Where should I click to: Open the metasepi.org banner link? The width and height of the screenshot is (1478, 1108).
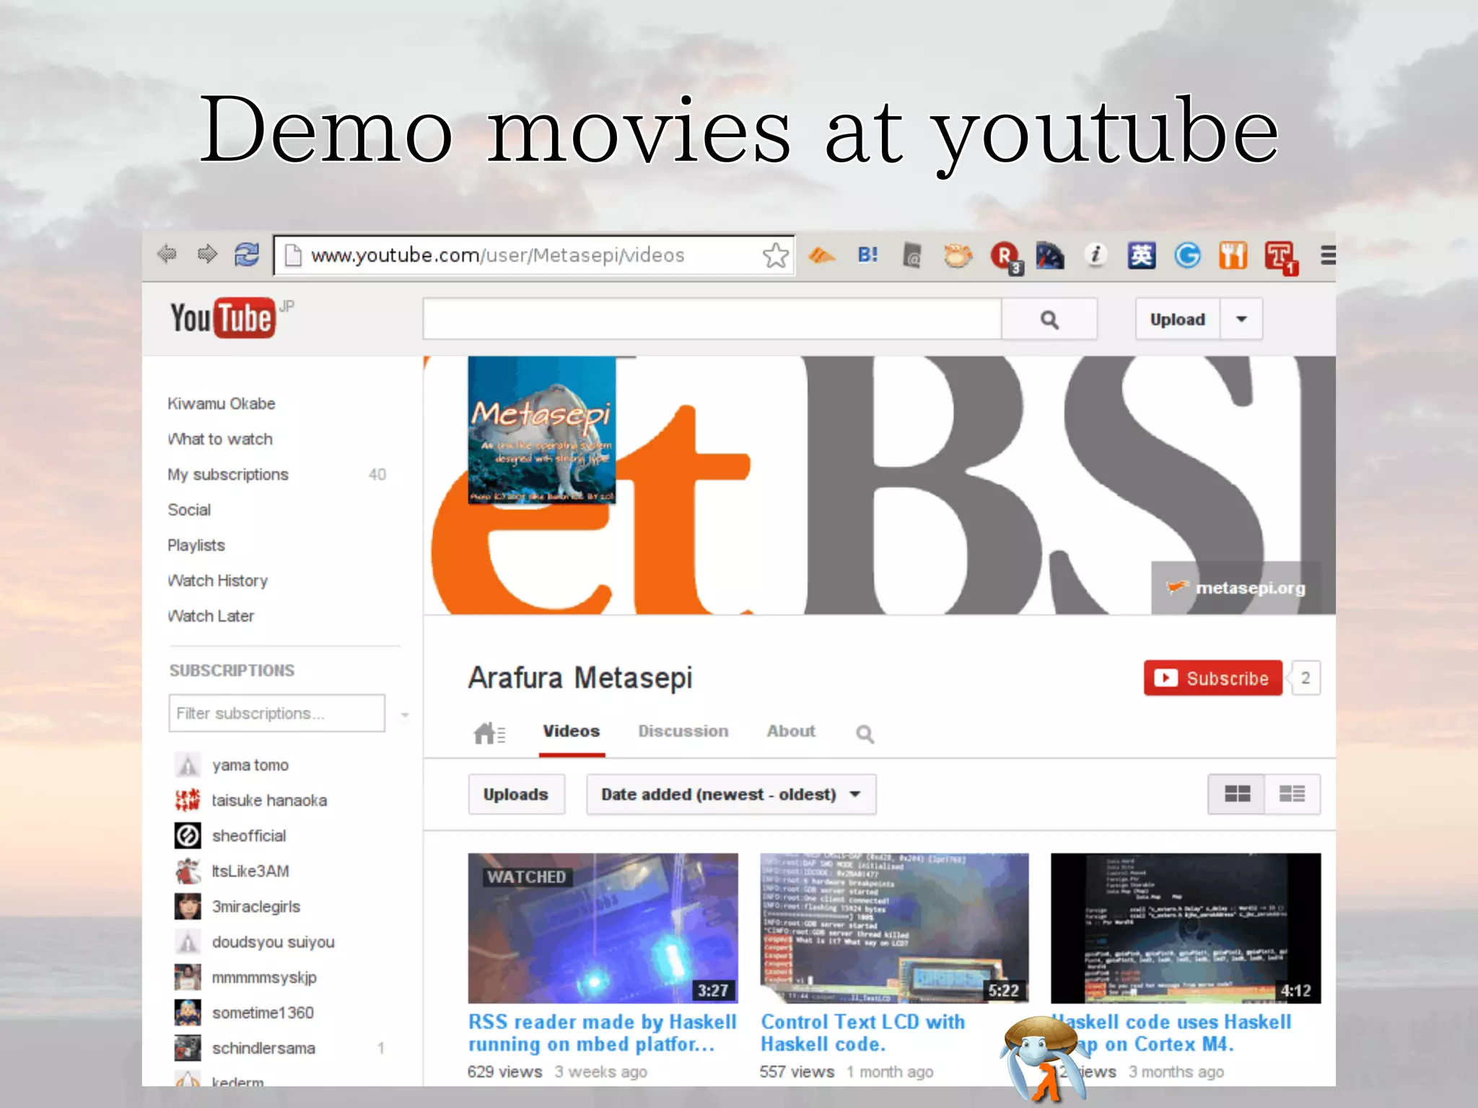tap(1236, 588)
